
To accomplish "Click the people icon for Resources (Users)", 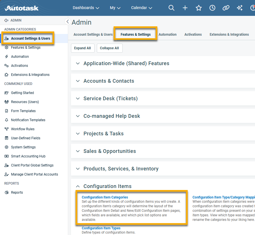I will coord(7,102).
